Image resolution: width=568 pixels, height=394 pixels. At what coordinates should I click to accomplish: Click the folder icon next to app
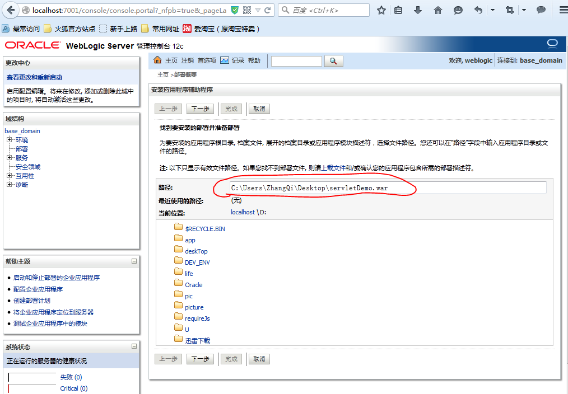tap(178, 238)
